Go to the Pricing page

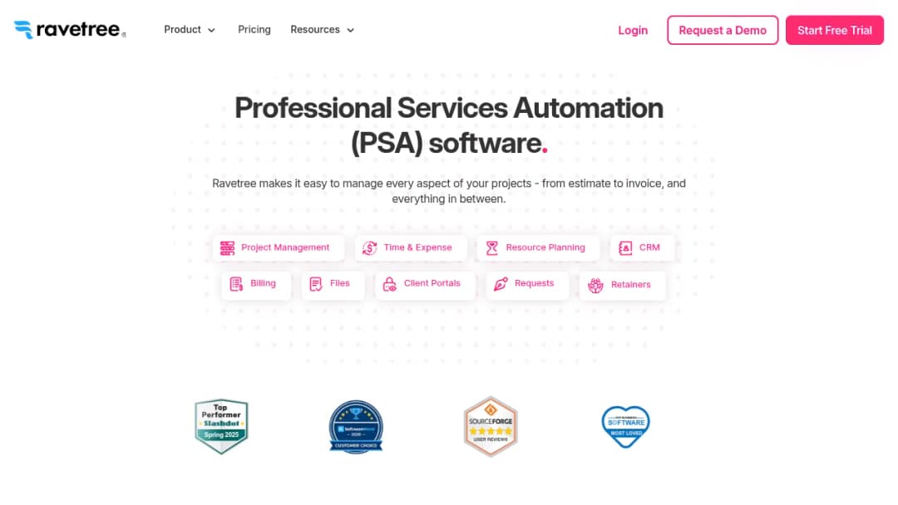coord(254,30)
